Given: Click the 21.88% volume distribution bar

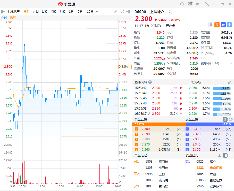Looking at the screenshot, I should [x=222, y=88].
